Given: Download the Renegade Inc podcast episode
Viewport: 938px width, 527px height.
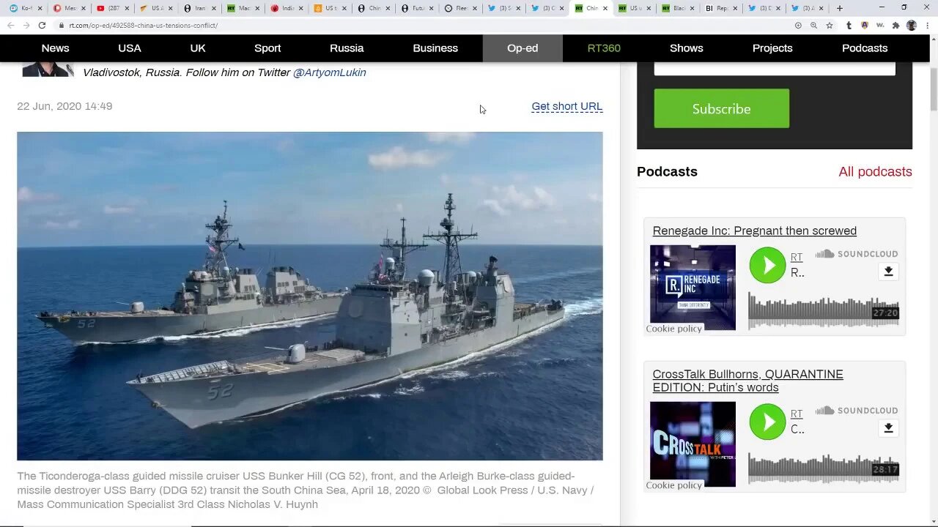Looking at the screenshot, I should 888,272.
